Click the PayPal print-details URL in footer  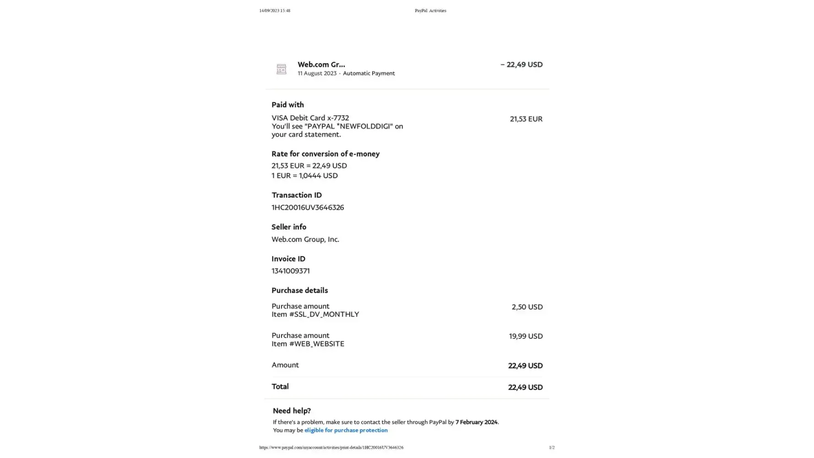pyautogui.click(x=331, y=447)
